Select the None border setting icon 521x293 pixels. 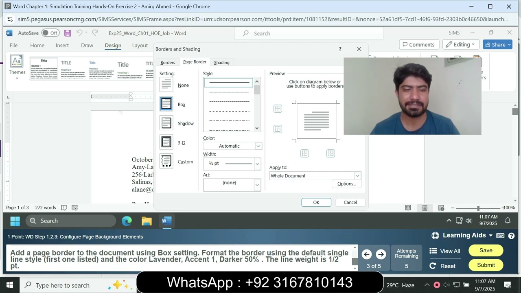[166, 85]
